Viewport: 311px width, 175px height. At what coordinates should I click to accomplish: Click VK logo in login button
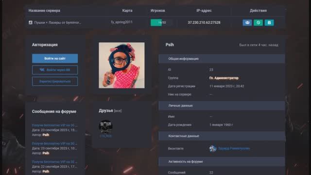coord(42,70)
